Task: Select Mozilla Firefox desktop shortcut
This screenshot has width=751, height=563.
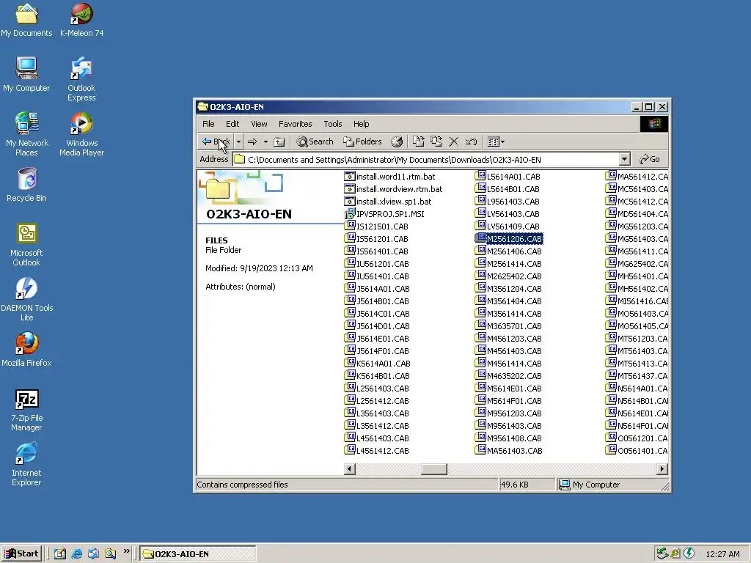Action: pos(26,350)
